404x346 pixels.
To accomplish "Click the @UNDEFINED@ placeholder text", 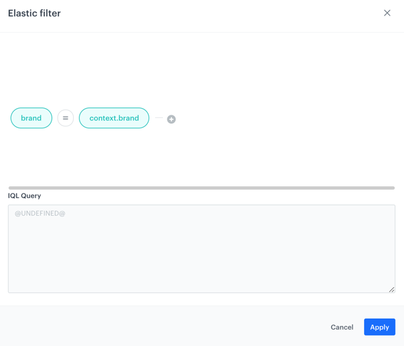I will (40, 213).
